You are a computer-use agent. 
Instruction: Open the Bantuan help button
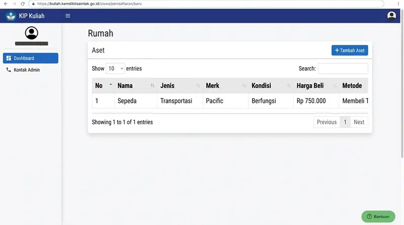[x=378, y=216]
